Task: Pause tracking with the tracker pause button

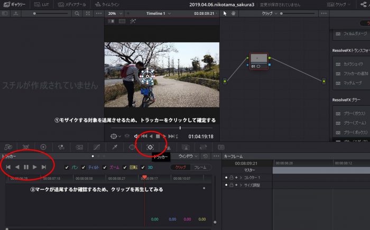Action: pos(26,167)
